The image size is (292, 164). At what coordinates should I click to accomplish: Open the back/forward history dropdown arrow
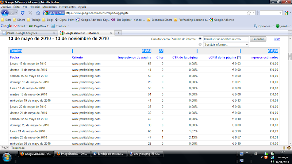pyautogui.click(x=16, y=13)
